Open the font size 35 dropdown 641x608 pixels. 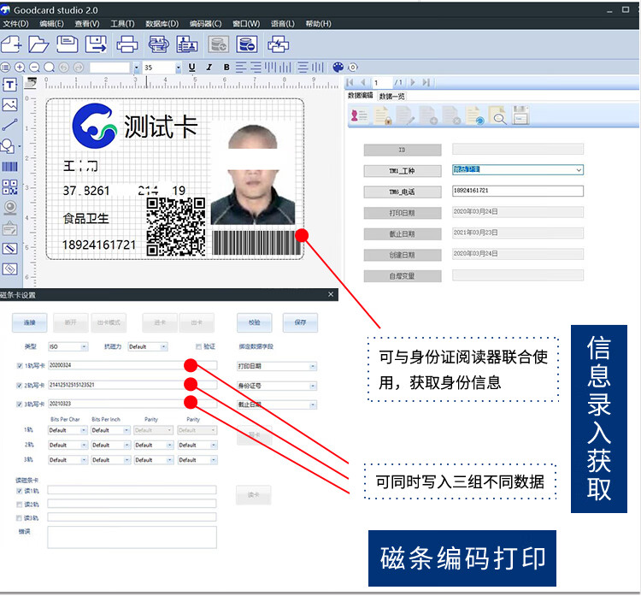pos(179,68)
